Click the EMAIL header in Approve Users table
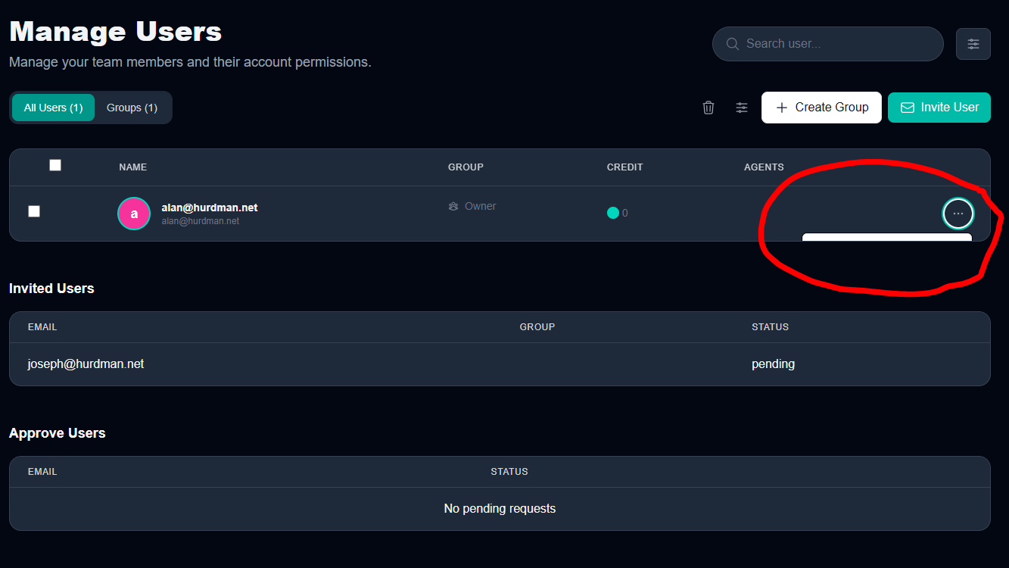The height and width of the screenshot is (568, 1009). 42,472
